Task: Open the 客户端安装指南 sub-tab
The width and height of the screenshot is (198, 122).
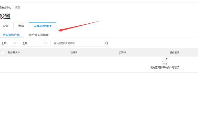Action: (x=39, y=35)
